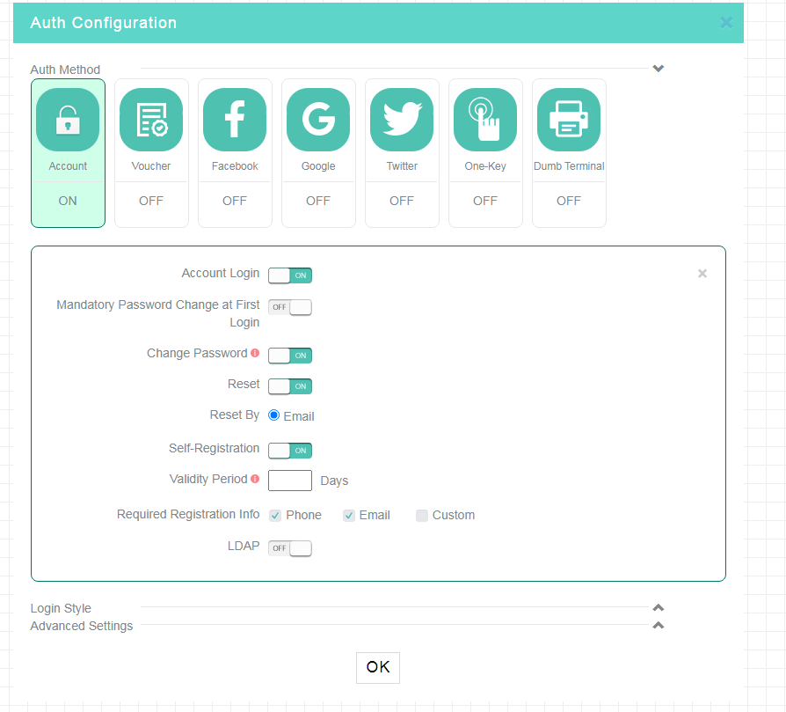Open info icon next to Change Password
The height and width of the screenshot is (712, 786).
255,353
